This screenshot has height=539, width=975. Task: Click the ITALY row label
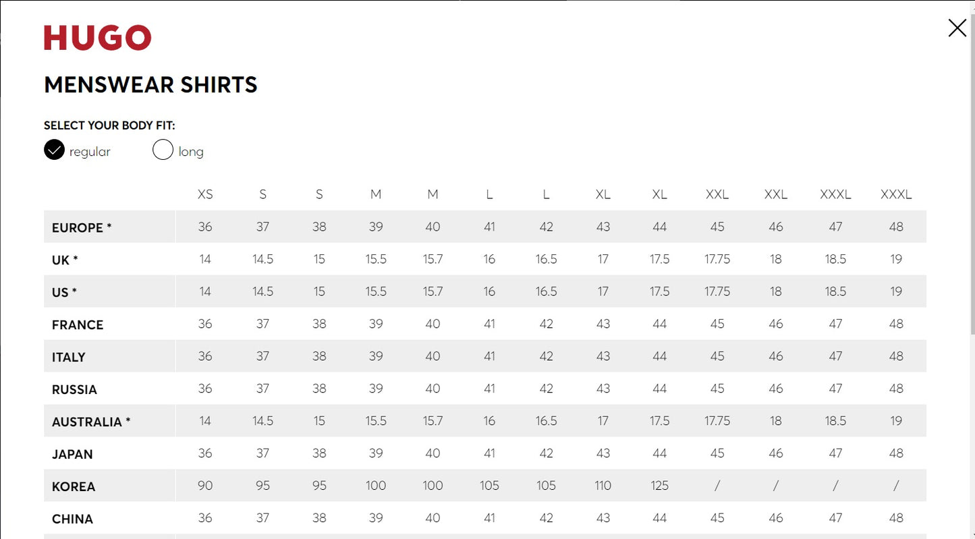pos(69,358)
